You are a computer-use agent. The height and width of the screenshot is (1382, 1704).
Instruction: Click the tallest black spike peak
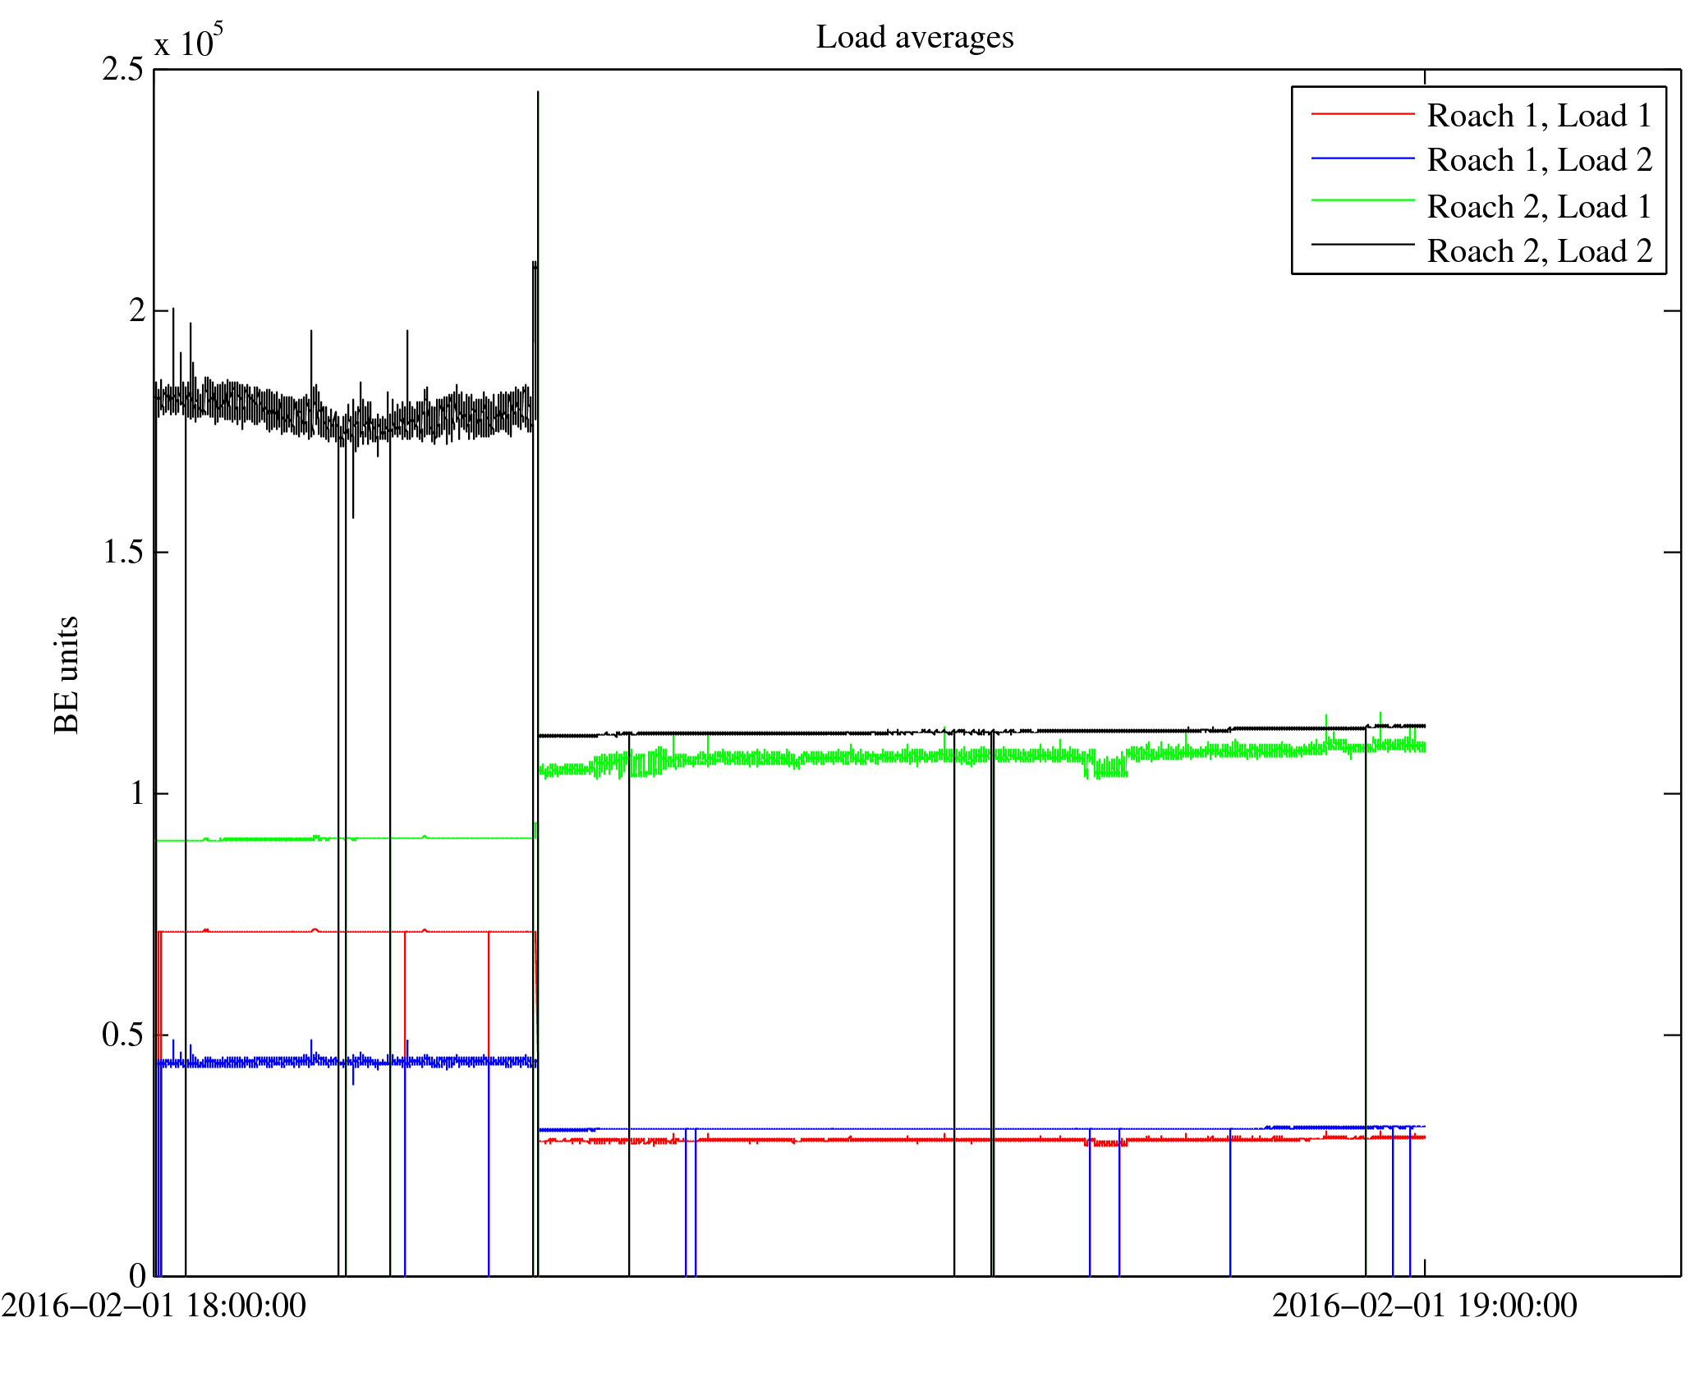pyautogui.click(x=538, y=94)
